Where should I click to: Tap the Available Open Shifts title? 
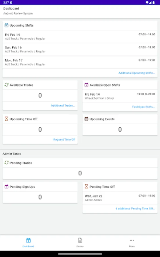click(105, 85)
